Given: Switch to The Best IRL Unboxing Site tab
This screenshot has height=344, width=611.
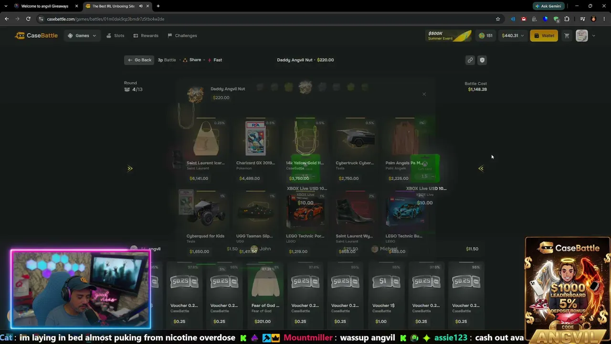Looking at the screenshot, I should [x=113, y=6].
